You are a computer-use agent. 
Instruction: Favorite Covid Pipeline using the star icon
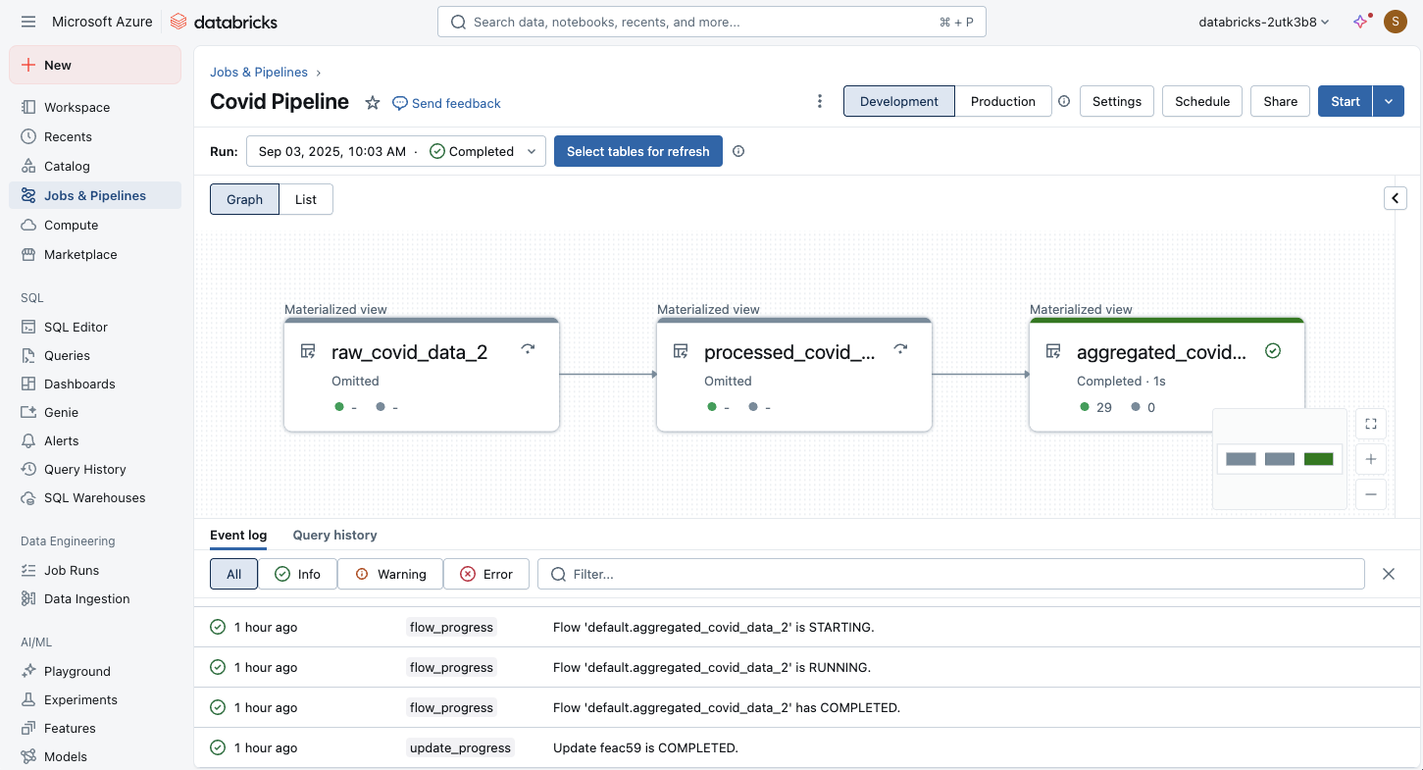pyautogui.click(x=371, y=101)
